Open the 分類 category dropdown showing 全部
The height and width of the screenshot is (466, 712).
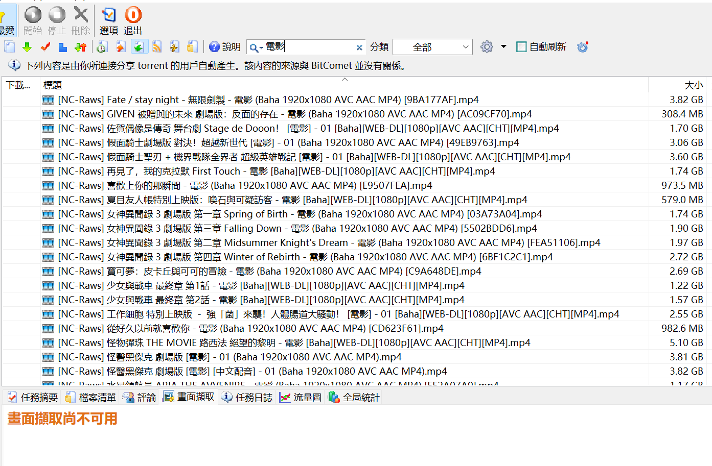[432, 47]
